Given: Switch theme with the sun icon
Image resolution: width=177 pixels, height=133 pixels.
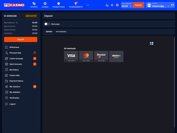Looking at the screenshot, I should (x=112, y=5).
